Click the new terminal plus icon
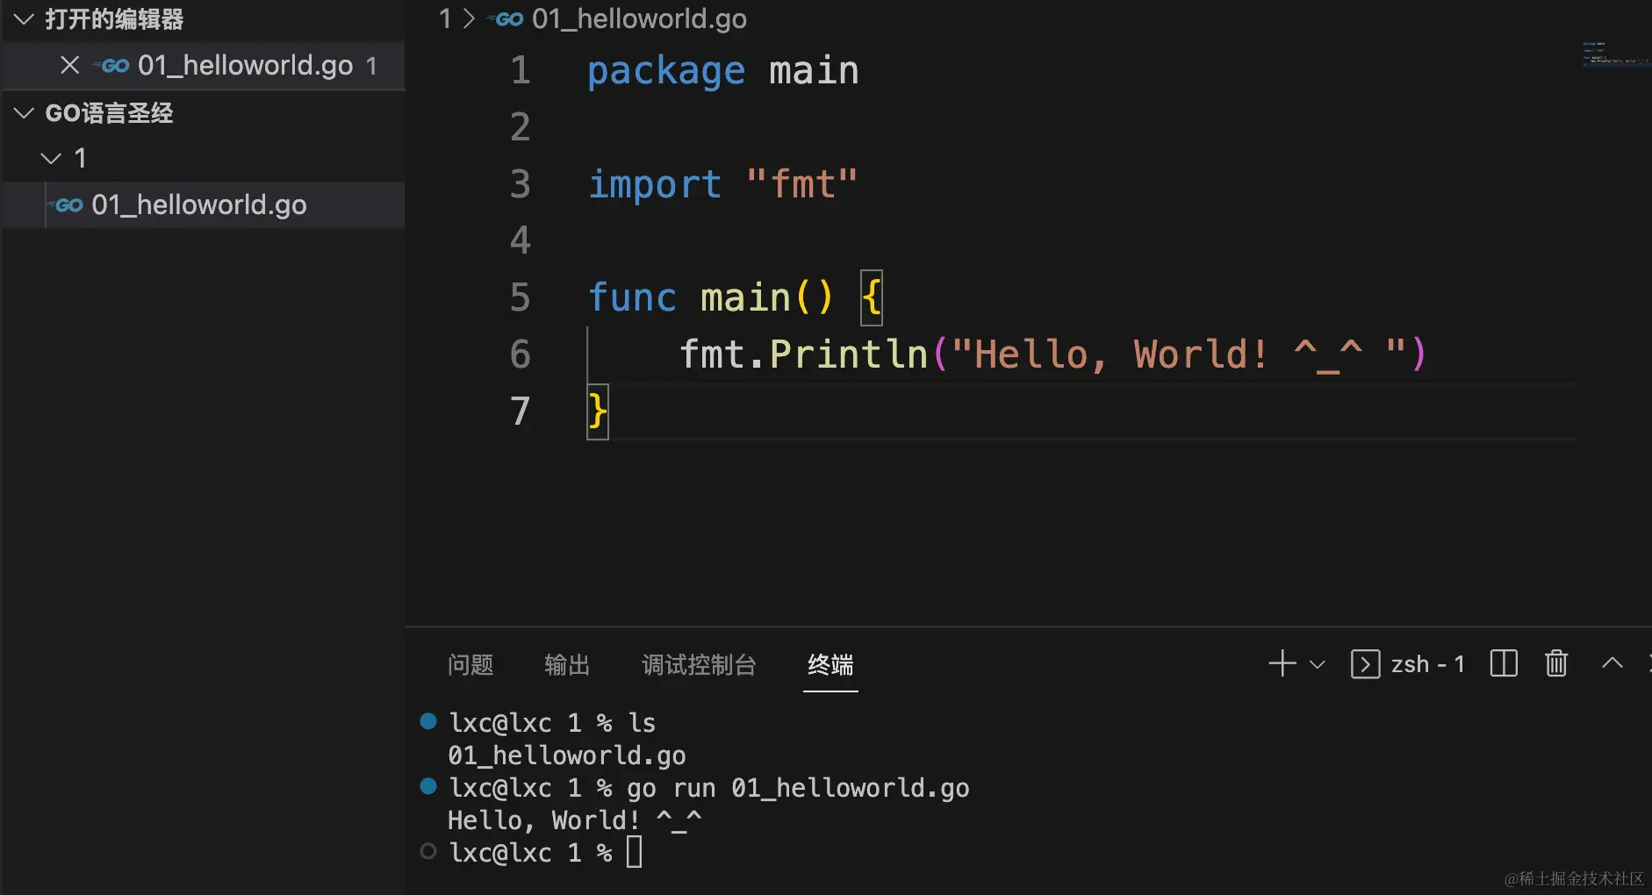This screenshot has height=895, width=1652. tap(1282, 663)
